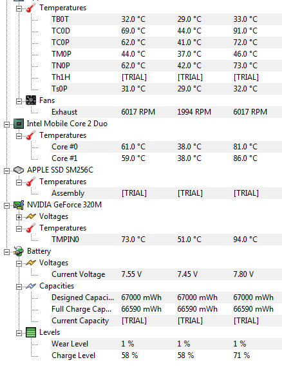The height and width of the screenshot is (369, 282).
Task: Select the Charge Level row
Action: [x=166, y=355]
